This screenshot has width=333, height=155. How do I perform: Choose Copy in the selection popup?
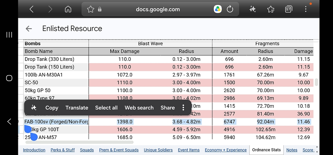point(52,108)
